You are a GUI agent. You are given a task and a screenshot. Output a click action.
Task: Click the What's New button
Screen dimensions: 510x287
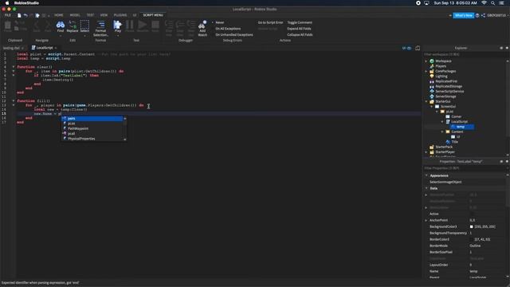click(463, 15)
